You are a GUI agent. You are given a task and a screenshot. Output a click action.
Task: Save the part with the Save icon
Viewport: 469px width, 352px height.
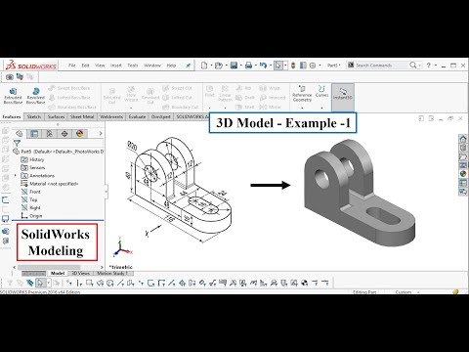pyautogui.click(x=234, y=66)
